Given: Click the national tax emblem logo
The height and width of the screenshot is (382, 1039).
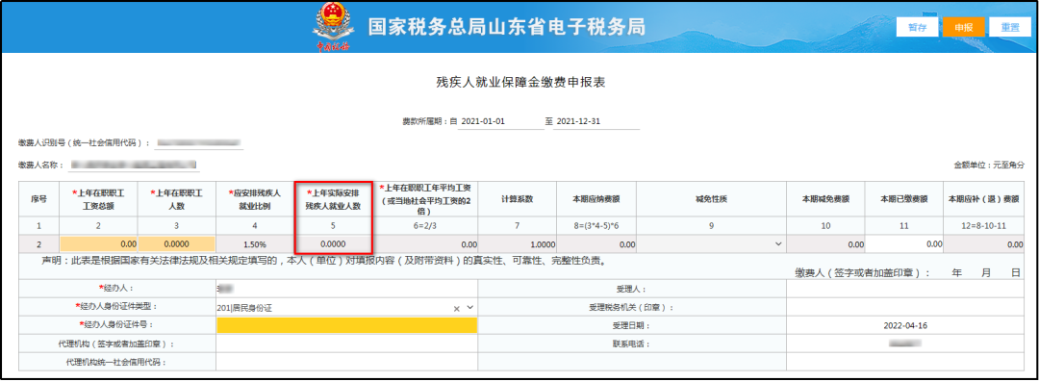Looking at the screenshot, I should click(333, 27).
